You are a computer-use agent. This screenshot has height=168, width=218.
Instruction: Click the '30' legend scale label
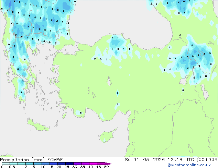coord(75,167)
